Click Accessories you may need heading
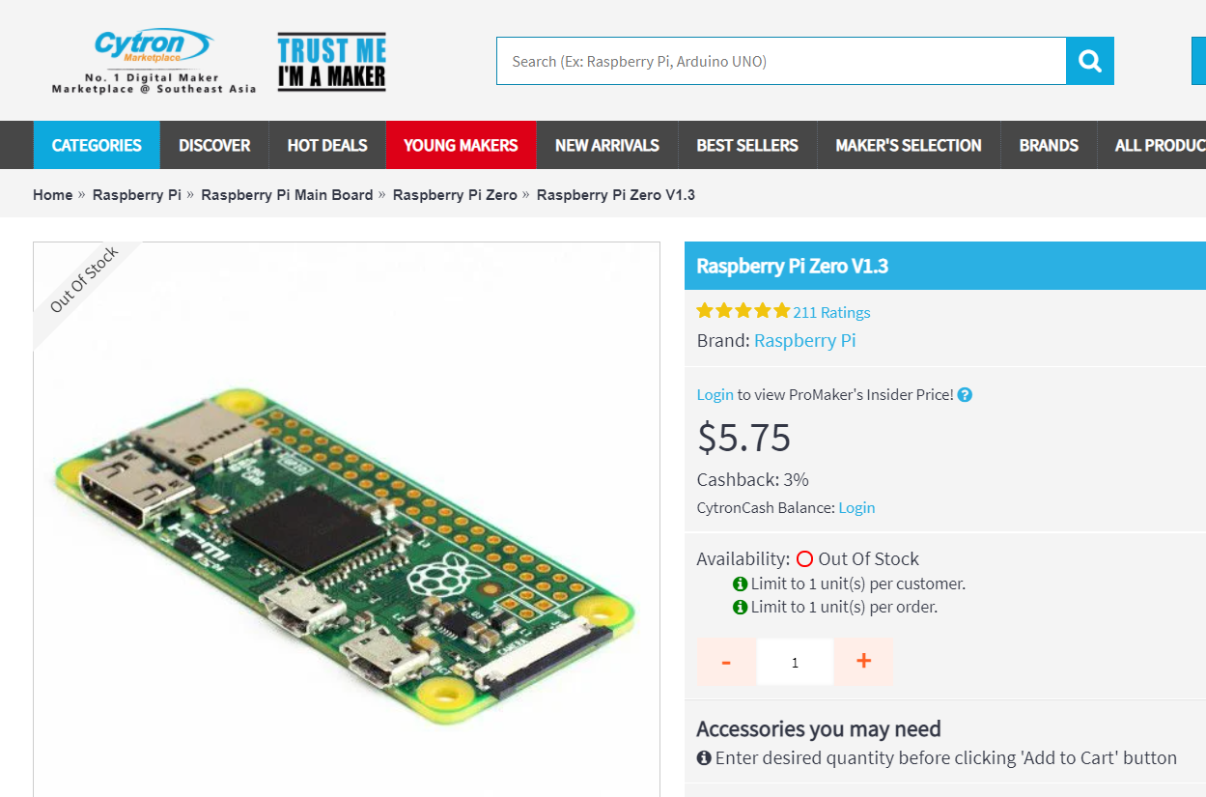This screenshot has height=797, width=1206. tap(818, 729)
